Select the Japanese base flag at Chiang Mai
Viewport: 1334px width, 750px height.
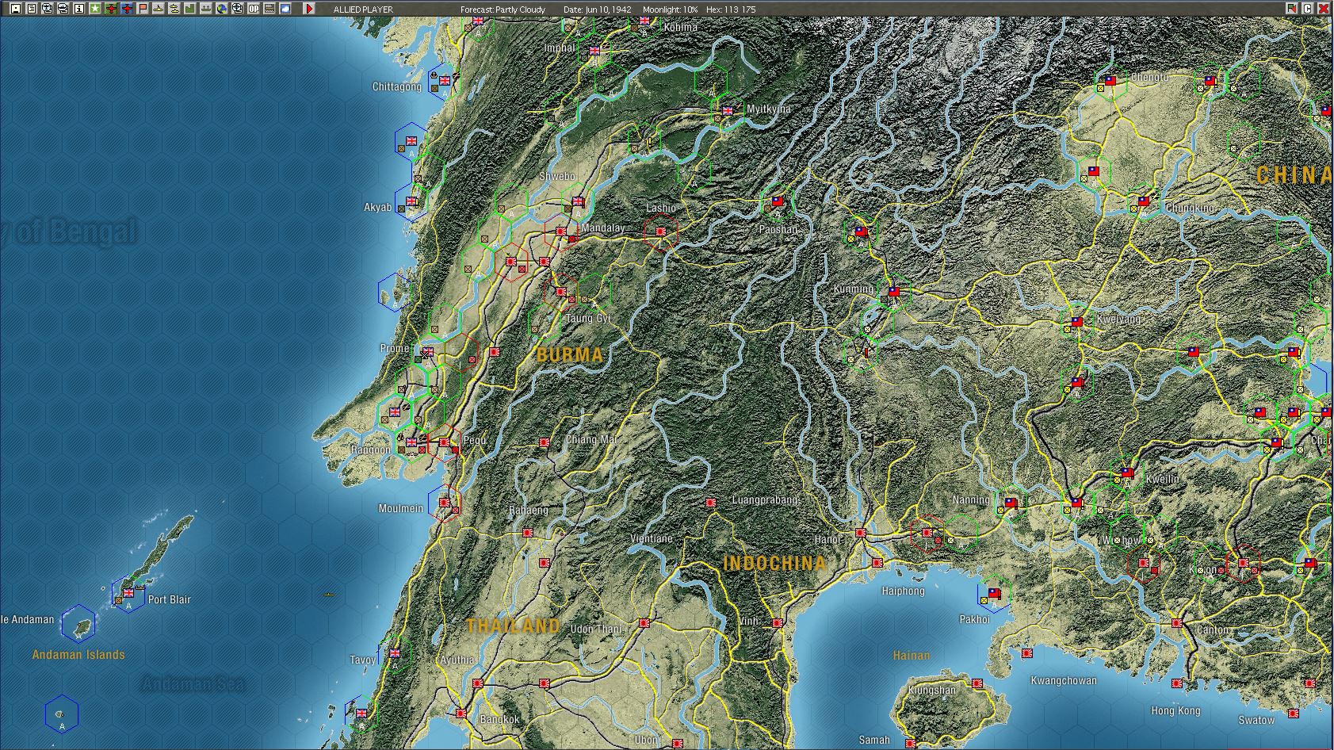tap(545, 442)
